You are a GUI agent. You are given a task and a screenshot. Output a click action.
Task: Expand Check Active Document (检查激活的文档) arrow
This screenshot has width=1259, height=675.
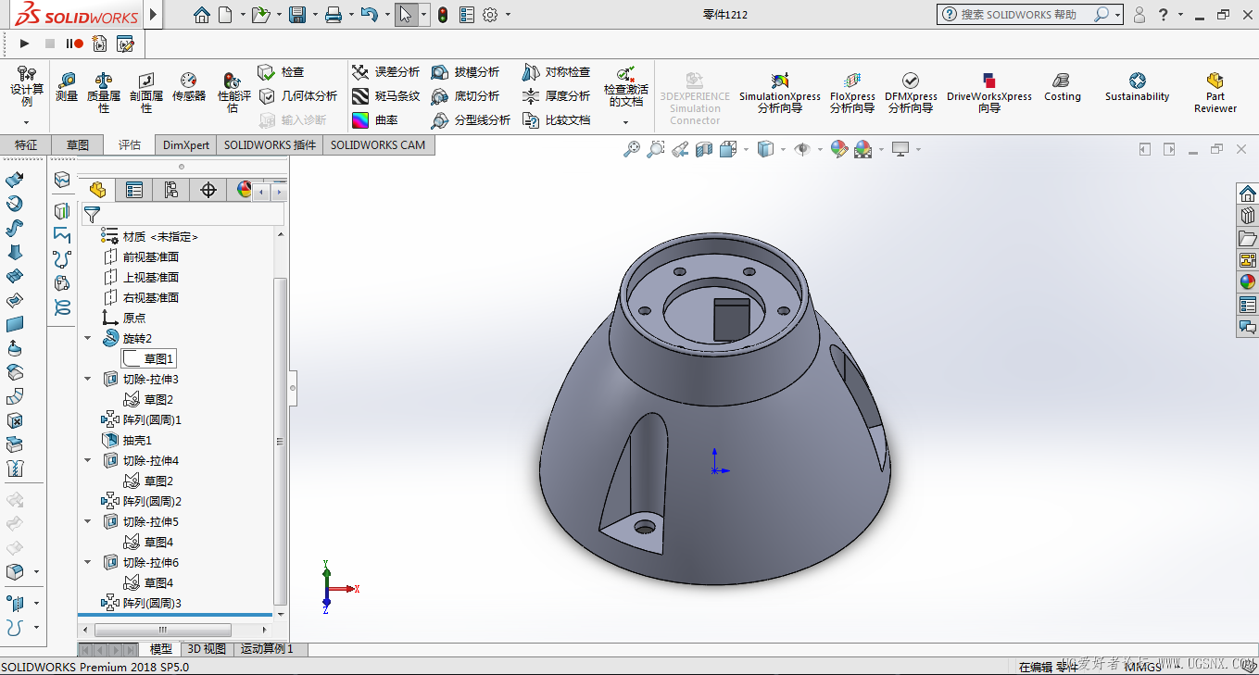pos(625,122)
